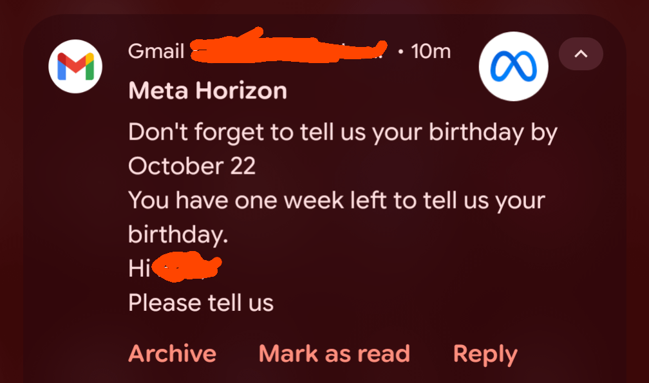Reply to the Meta Horizon email

485,353
